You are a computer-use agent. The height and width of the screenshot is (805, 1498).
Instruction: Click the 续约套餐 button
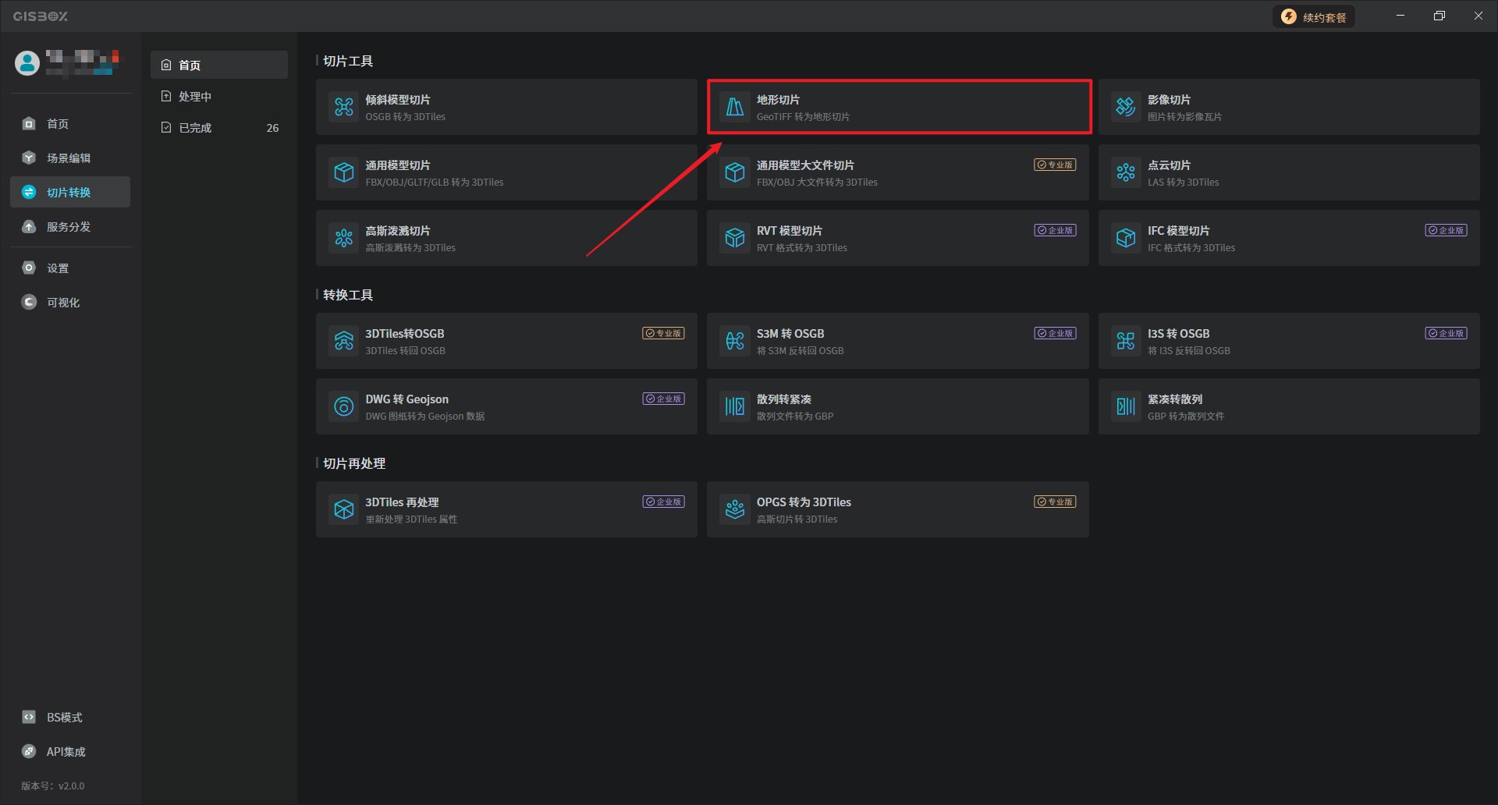[1315, 17]
